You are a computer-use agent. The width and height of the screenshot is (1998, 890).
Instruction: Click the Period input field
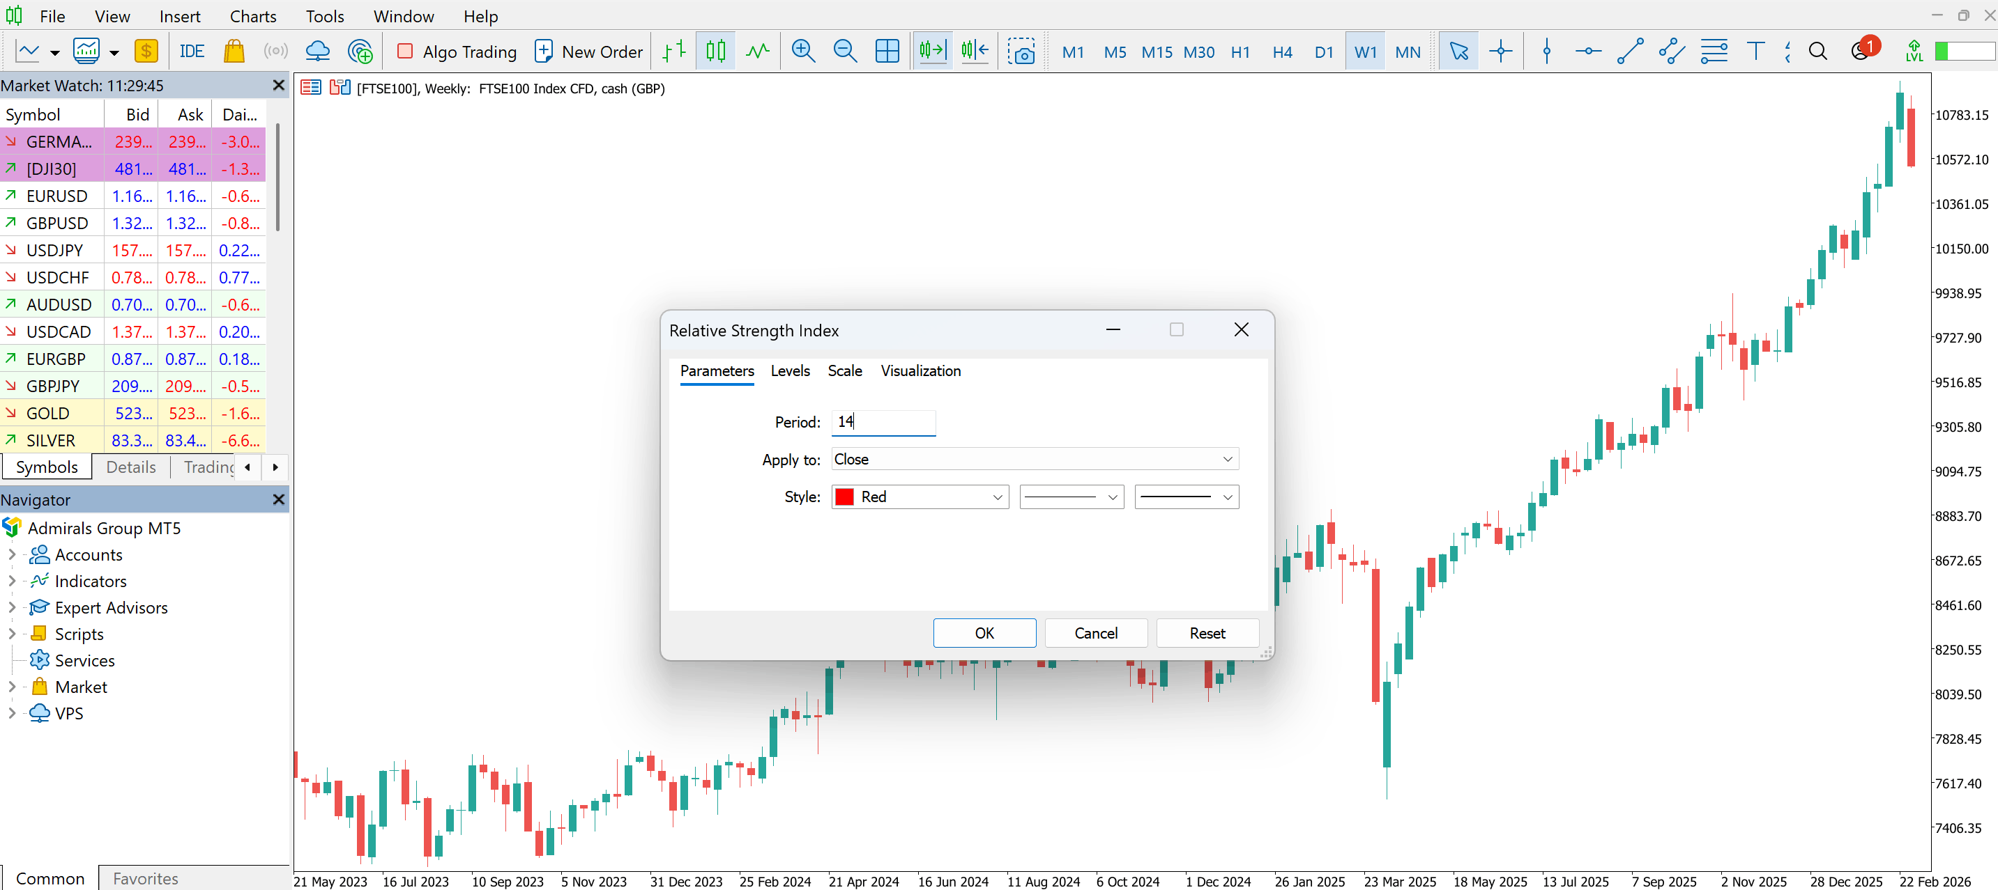pyautogui.click(x=883, y=422)
